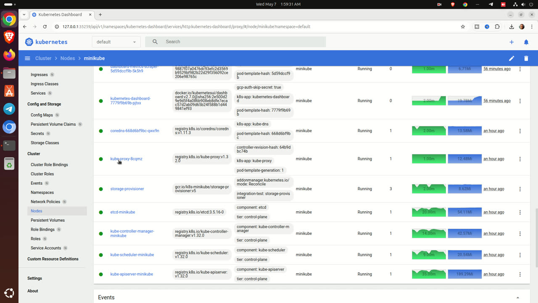Image resolution: width=538 pixels, height=303 pixels.
Task: Open Brave browser from the dock
Action: click(9, 37)
